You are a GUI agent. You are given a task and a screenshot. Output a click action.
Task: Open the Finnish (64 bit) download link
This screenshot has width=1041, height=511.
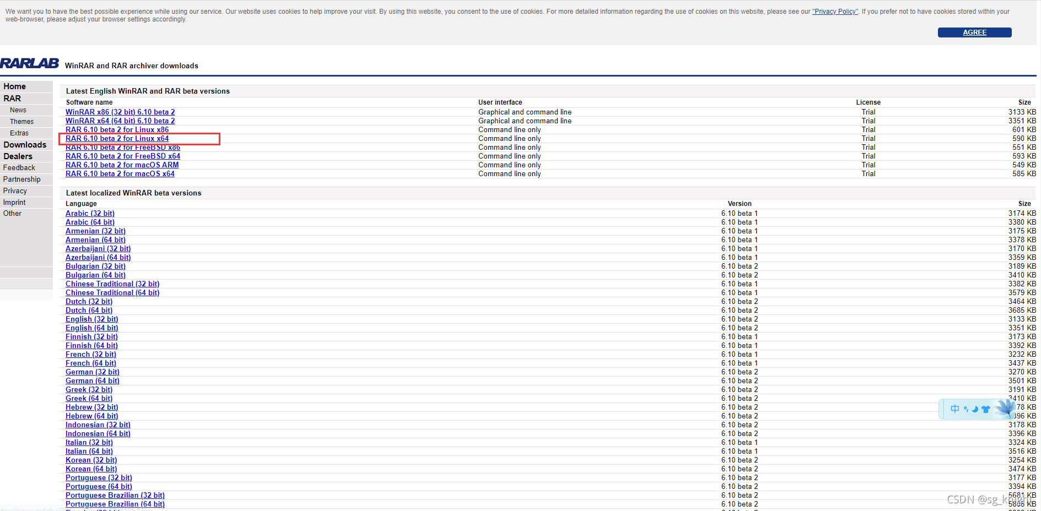[x=91, y=345]
